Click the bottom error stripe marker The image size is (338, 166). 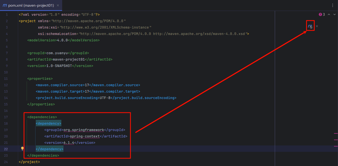[x=336, y=146]
